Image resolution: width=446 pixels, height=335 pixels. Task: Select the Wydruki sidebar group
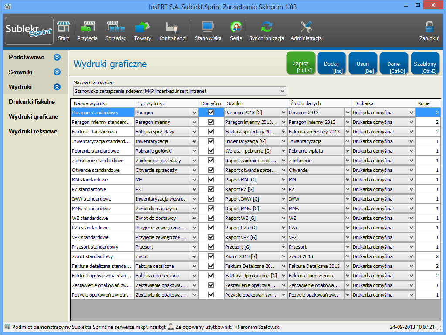20,87
